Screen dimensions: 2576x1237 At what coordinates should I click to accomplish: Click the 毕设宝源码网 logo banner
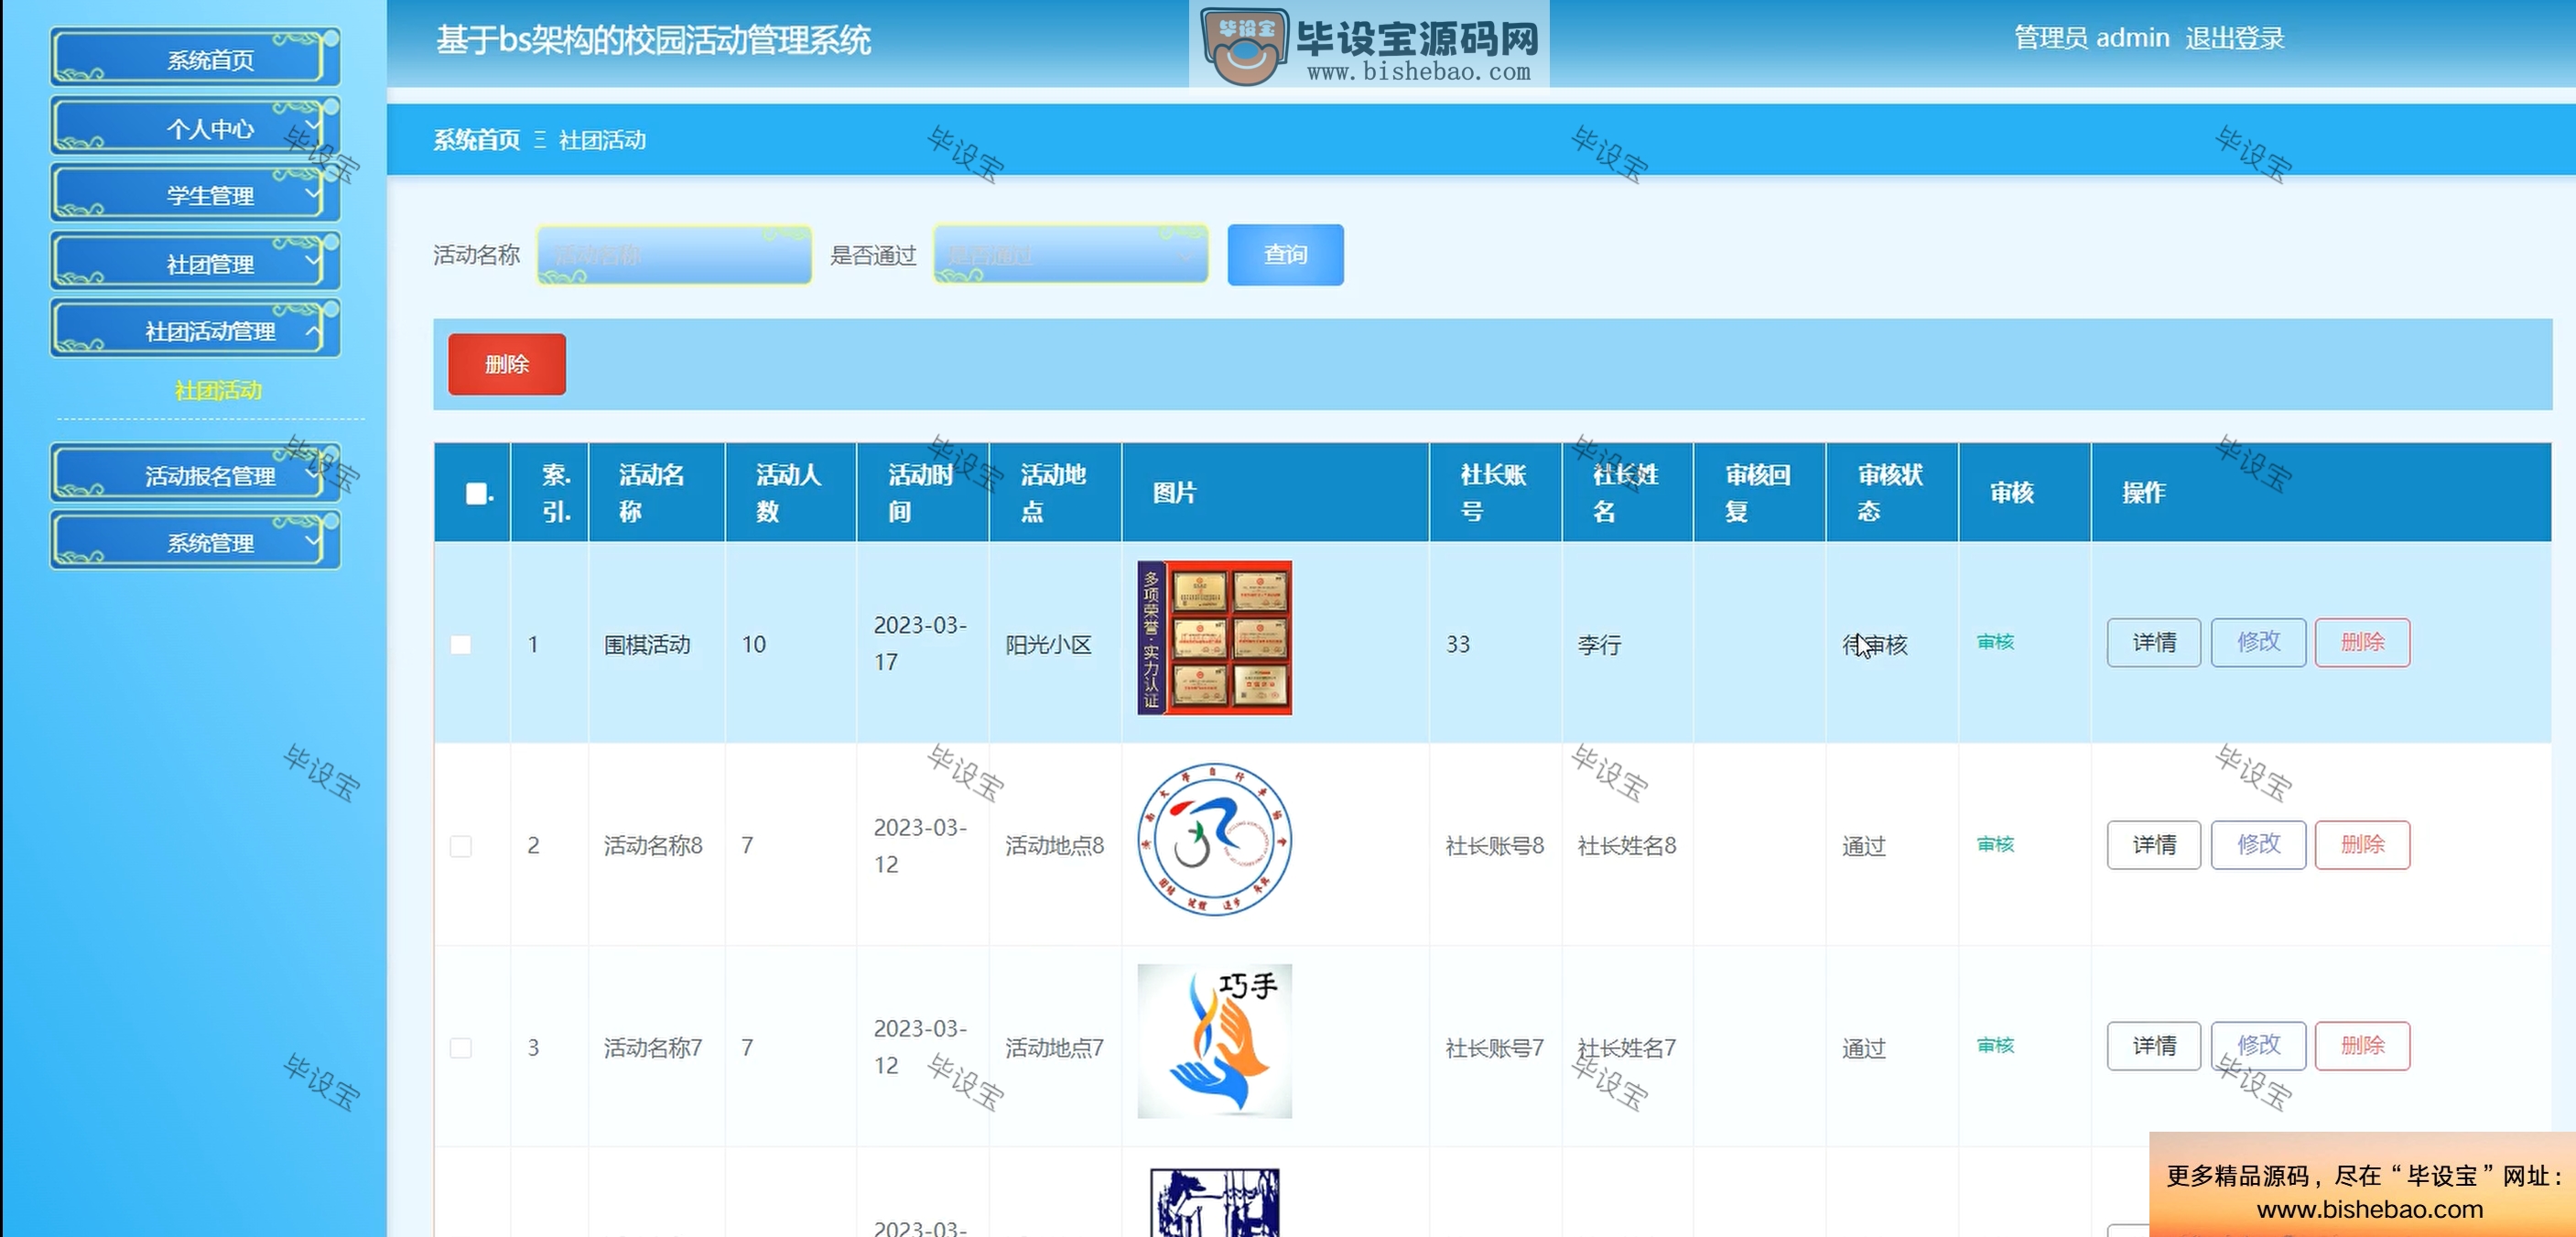click(1369, 44)
